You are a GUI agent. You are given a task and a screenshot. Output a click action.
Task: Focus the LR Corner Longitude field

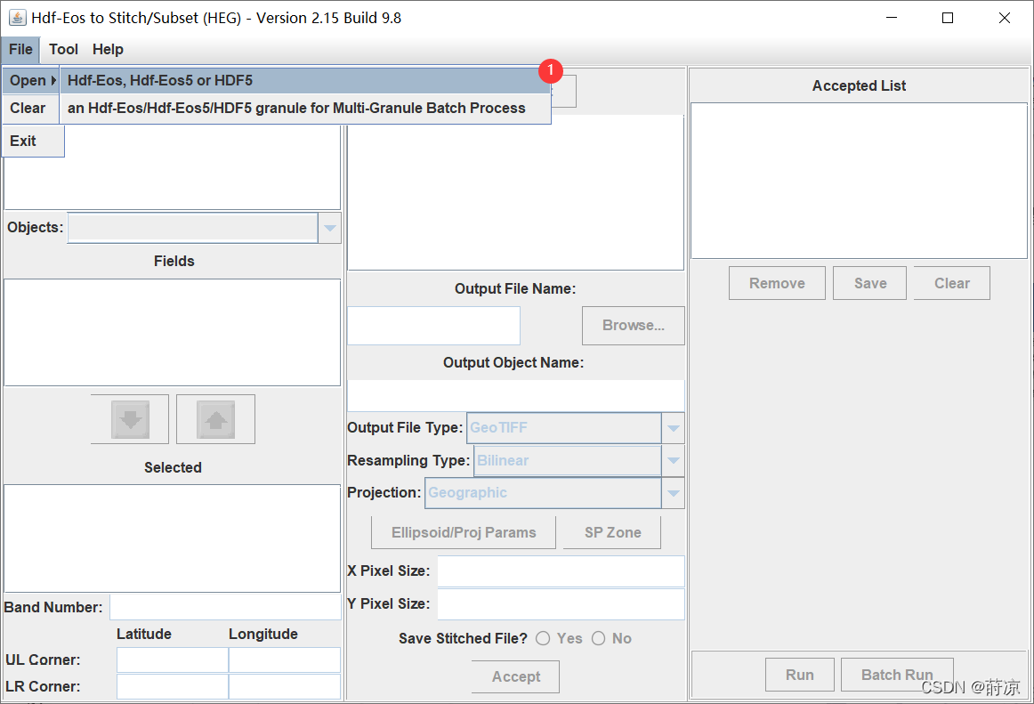click(285, 686)
